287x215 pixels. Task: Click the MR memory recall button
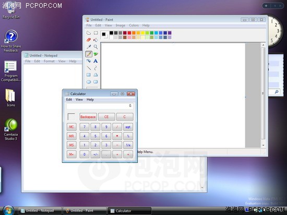pyautogui.click(x=71, y=136)
